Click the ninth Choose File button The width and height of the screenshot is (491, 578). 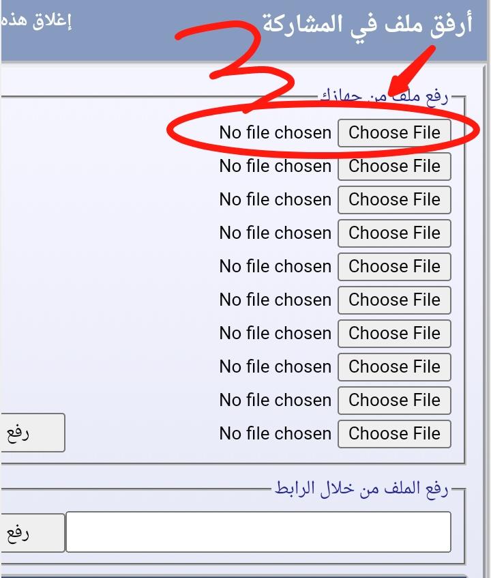[394, 400]
